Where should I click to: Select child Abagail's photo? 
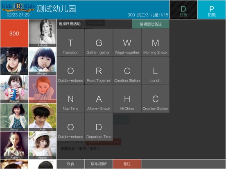tap(14, 89)
